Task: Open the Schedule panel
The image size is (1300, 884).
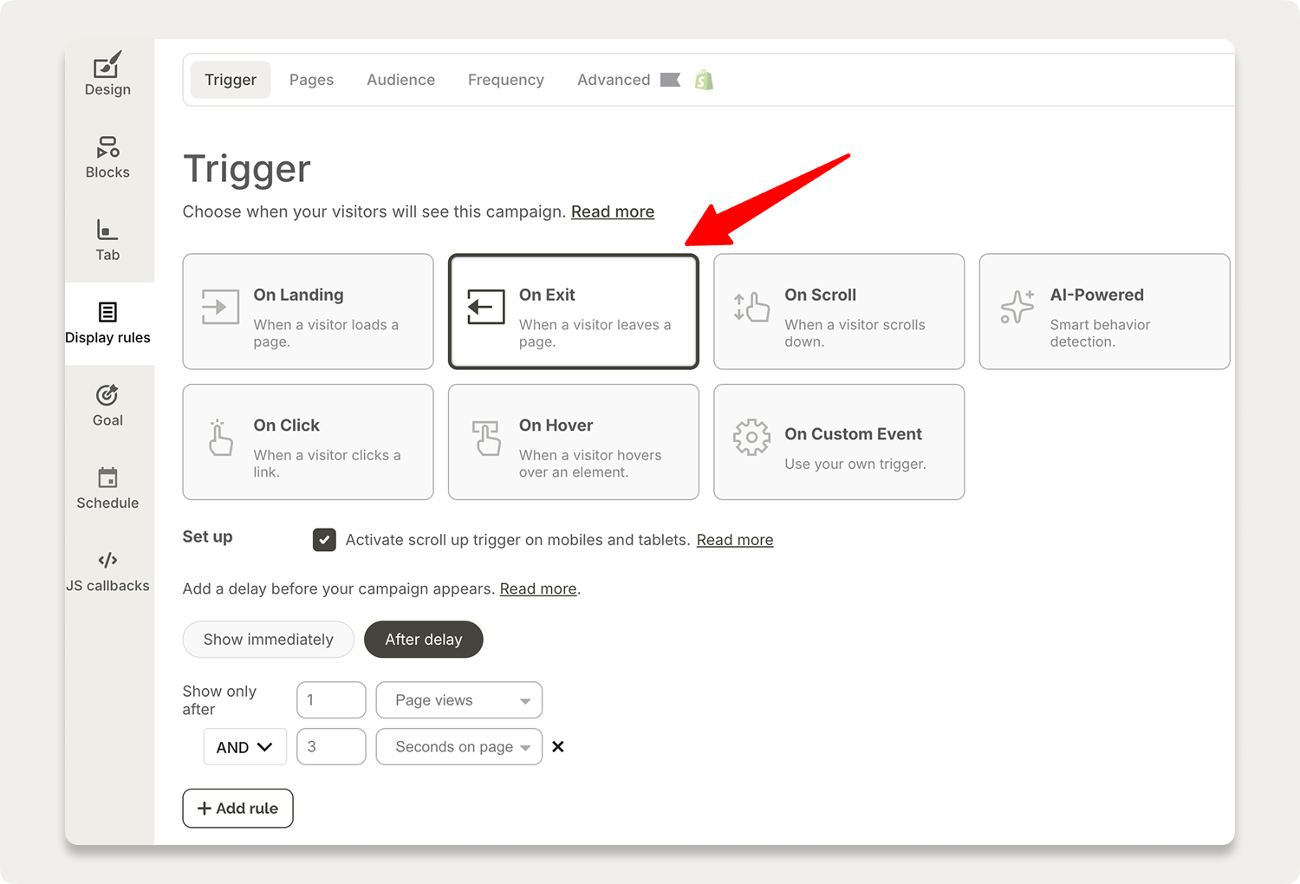Action: pyautogui.click(x=107, y=489)
